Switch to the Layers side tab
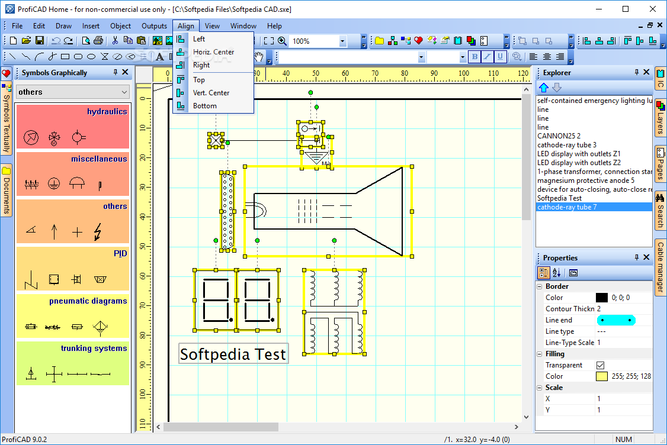Viewport: 667px width, 445px height. (x=660, y=118)
